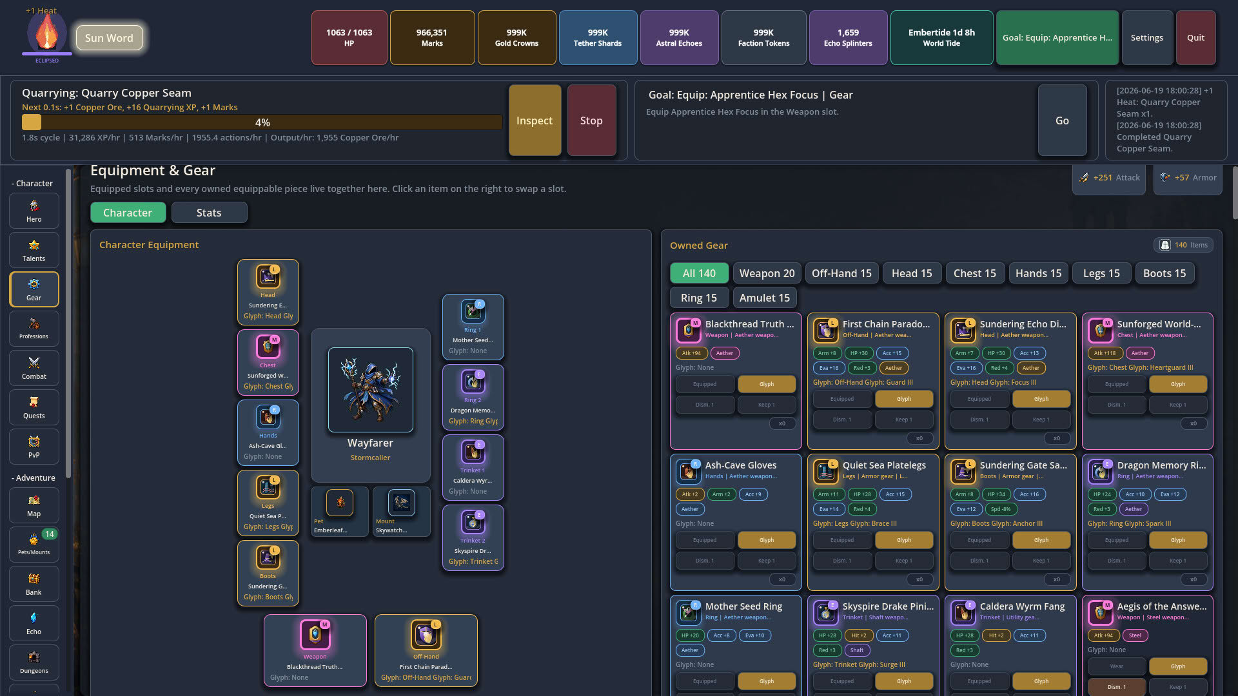The height and width of the screenshot is (696, 1238).
Task: Open the Professions sidebar icon
Action: click(x=34, y=329)
